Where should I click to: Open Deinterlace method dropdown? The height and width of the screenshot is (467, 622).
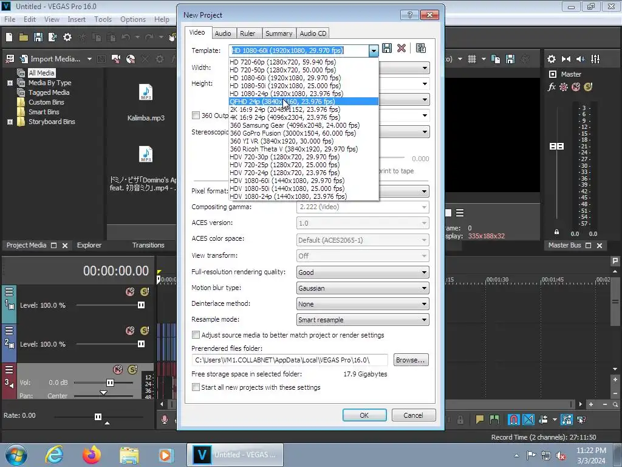[x=363, y=304]
